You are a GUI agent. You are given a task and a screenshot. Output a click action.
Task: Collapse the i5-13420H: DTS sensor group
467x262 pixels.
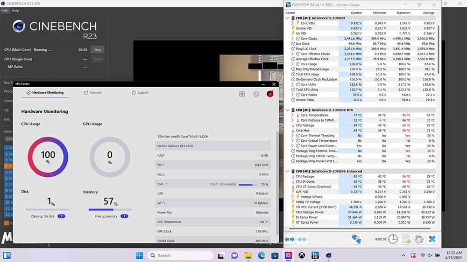[x=287, y=110]
